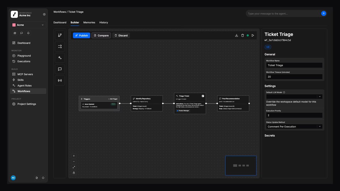Click the v3 version badge
The height and width of the screenshot is (191, 340).
click(268, 47)
